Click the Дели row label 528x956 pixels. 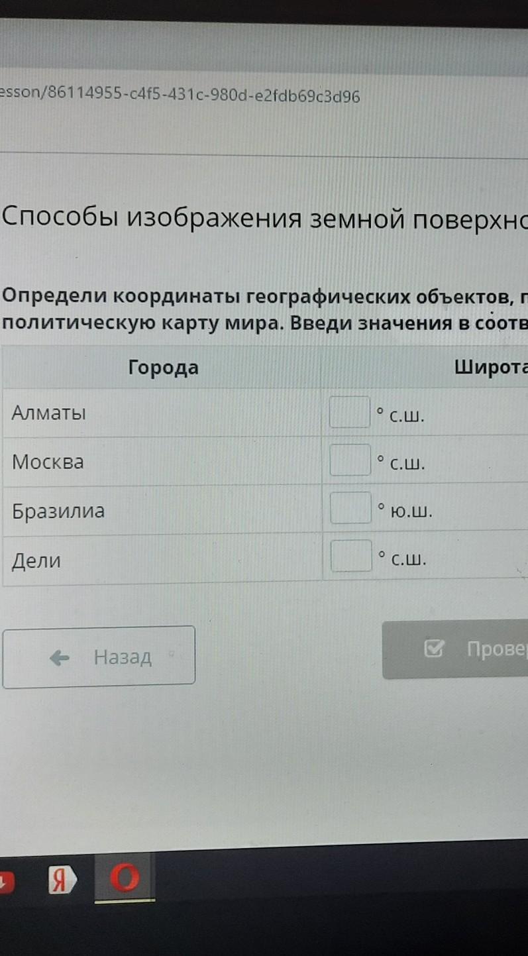click(36, 560)
